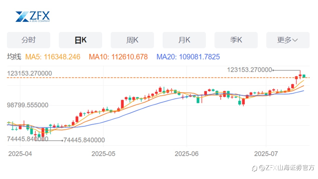The width and height of the screenshot is (318, 179).
Task: Switch to the 月K monthly tab
Action: pyautogui.click(x=184, y=40)
